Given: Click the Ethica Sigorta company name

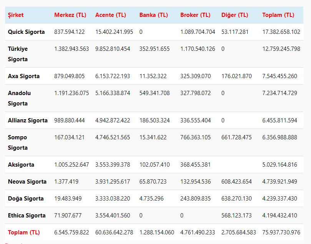Looking at the screenshot, I should (x=27, y=216).
